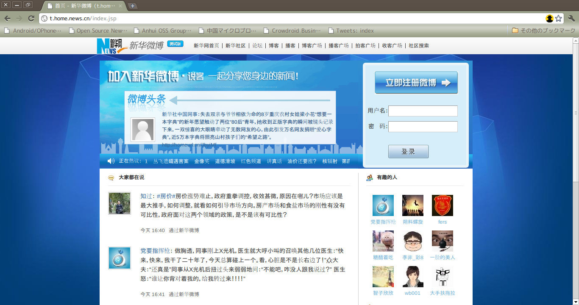579x305 pixels.
Task: Click the speaker icon beside 正在热议
Action: tap(111, 161)
